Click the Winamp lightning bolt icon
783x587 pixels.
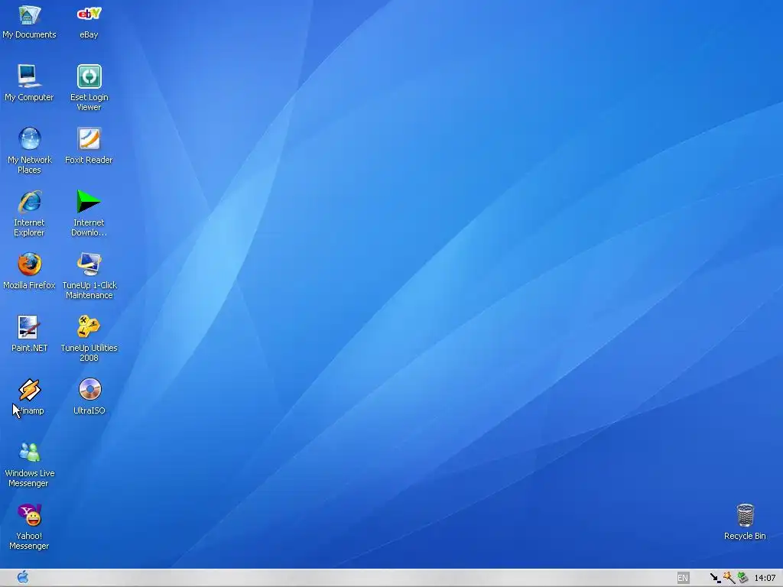point(30,390)
